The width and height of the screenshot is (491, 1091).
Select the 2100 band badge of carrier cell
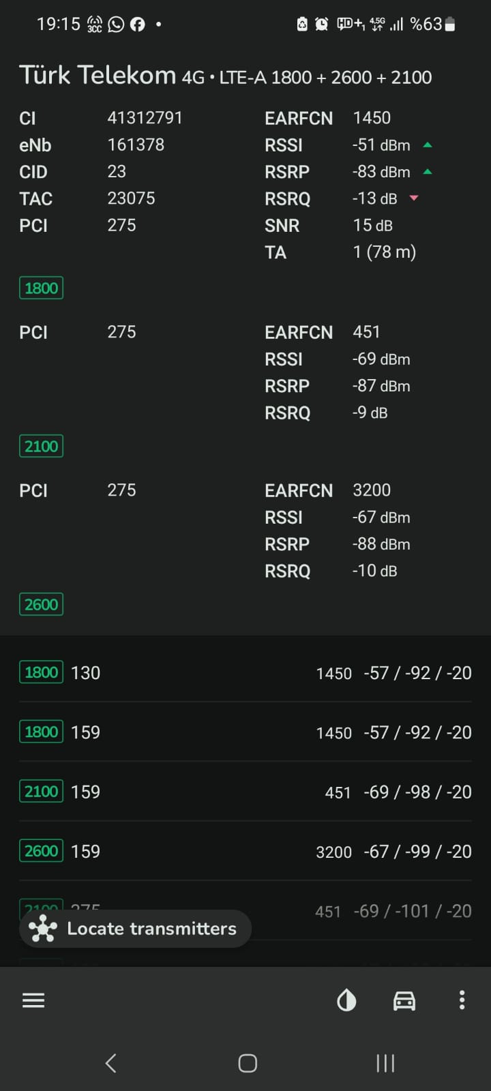41,446
